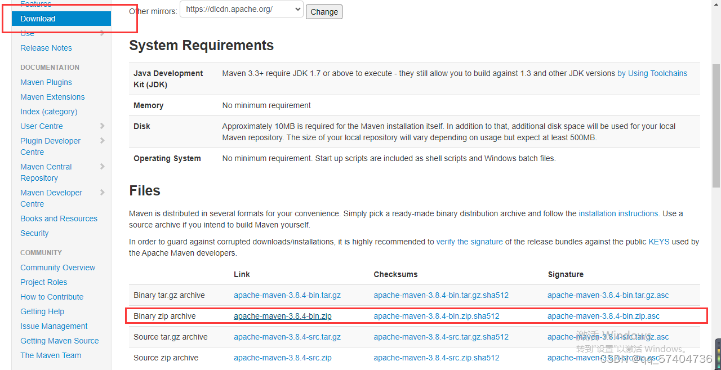Image resolution: width=721 pixels, height=370 pixels.
Task: Click the Change mirror button
Action: (324, 12)
